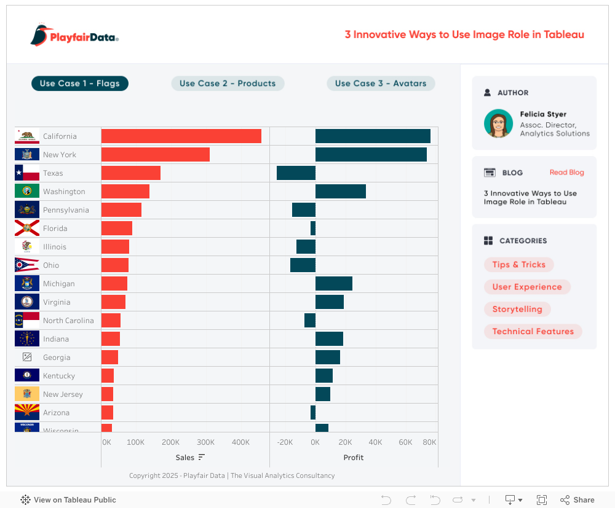Select Use Case 1 - Flags tab
The height and width of the screenshot is (508, 615).
tap(80, 84)
